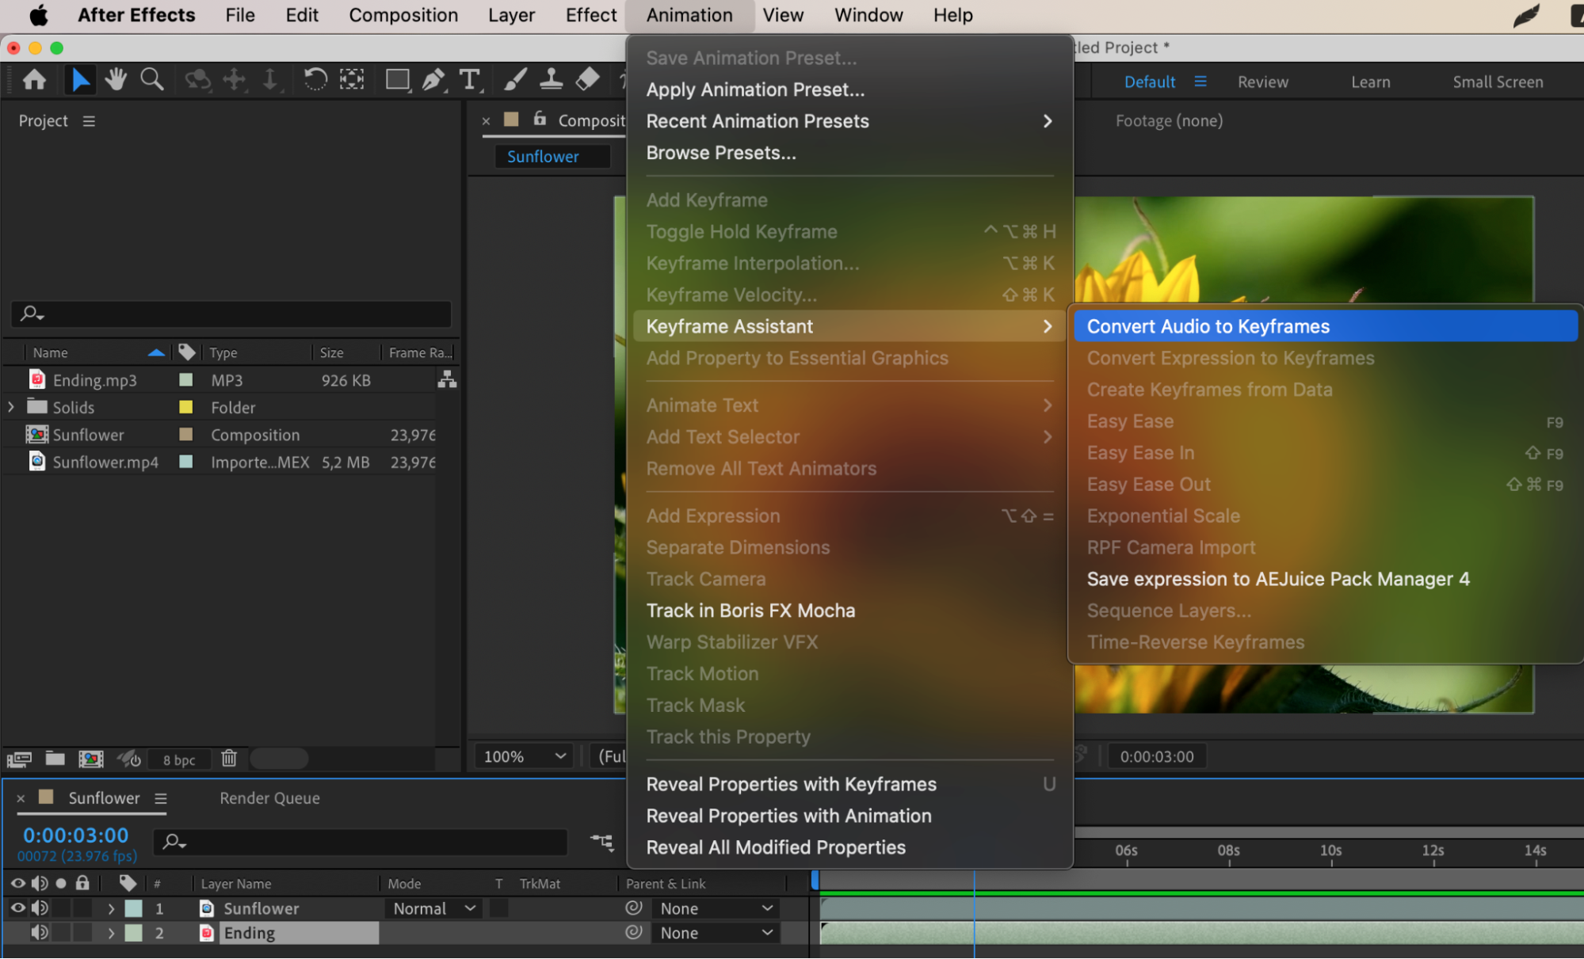
Task: Mute audio of Ending layer
Action: [40, 933]
